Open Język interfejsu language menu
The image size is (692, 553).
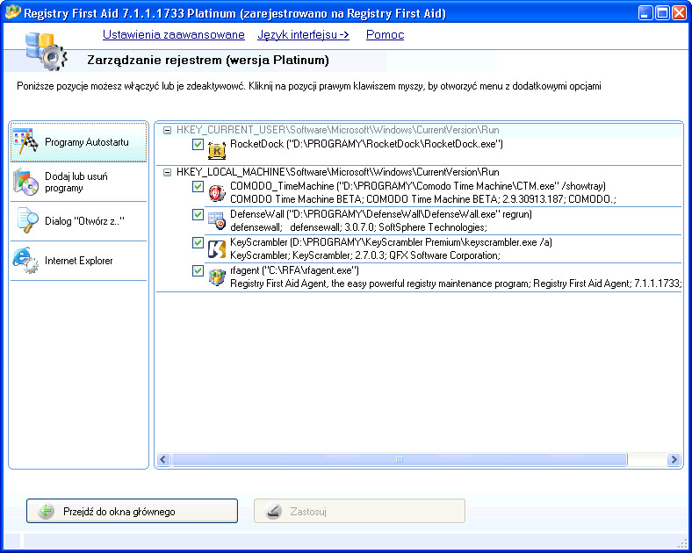pyautogui.click(x=303, y=34)
